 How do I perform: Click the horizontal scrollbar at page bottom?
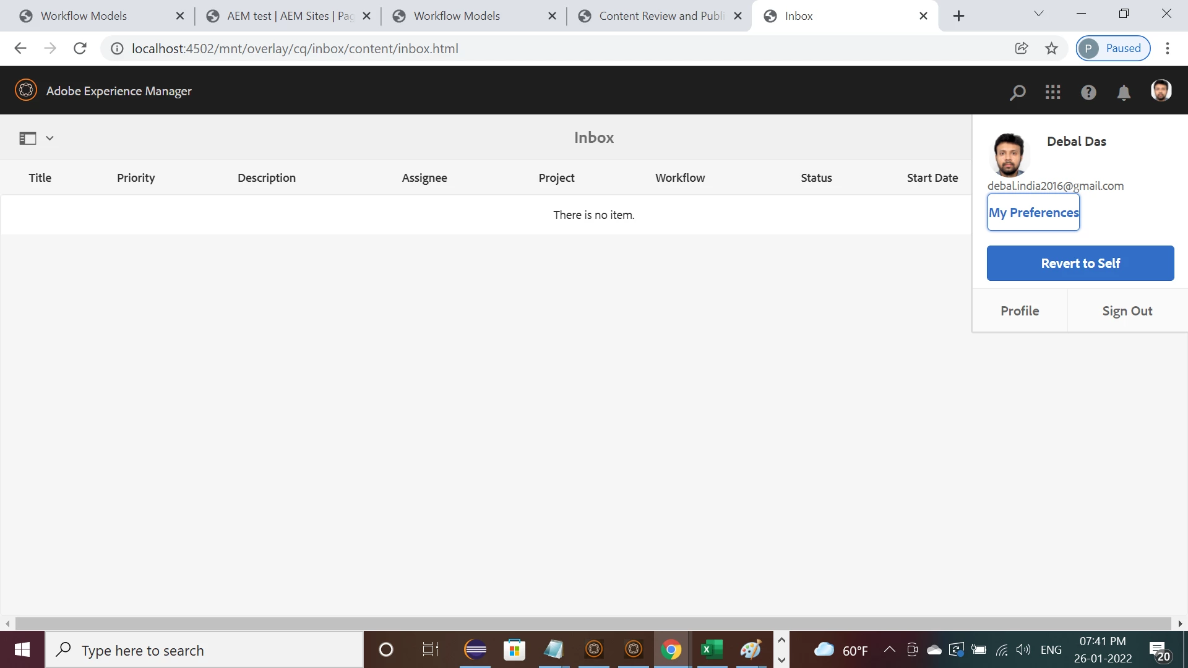[593, 623]
